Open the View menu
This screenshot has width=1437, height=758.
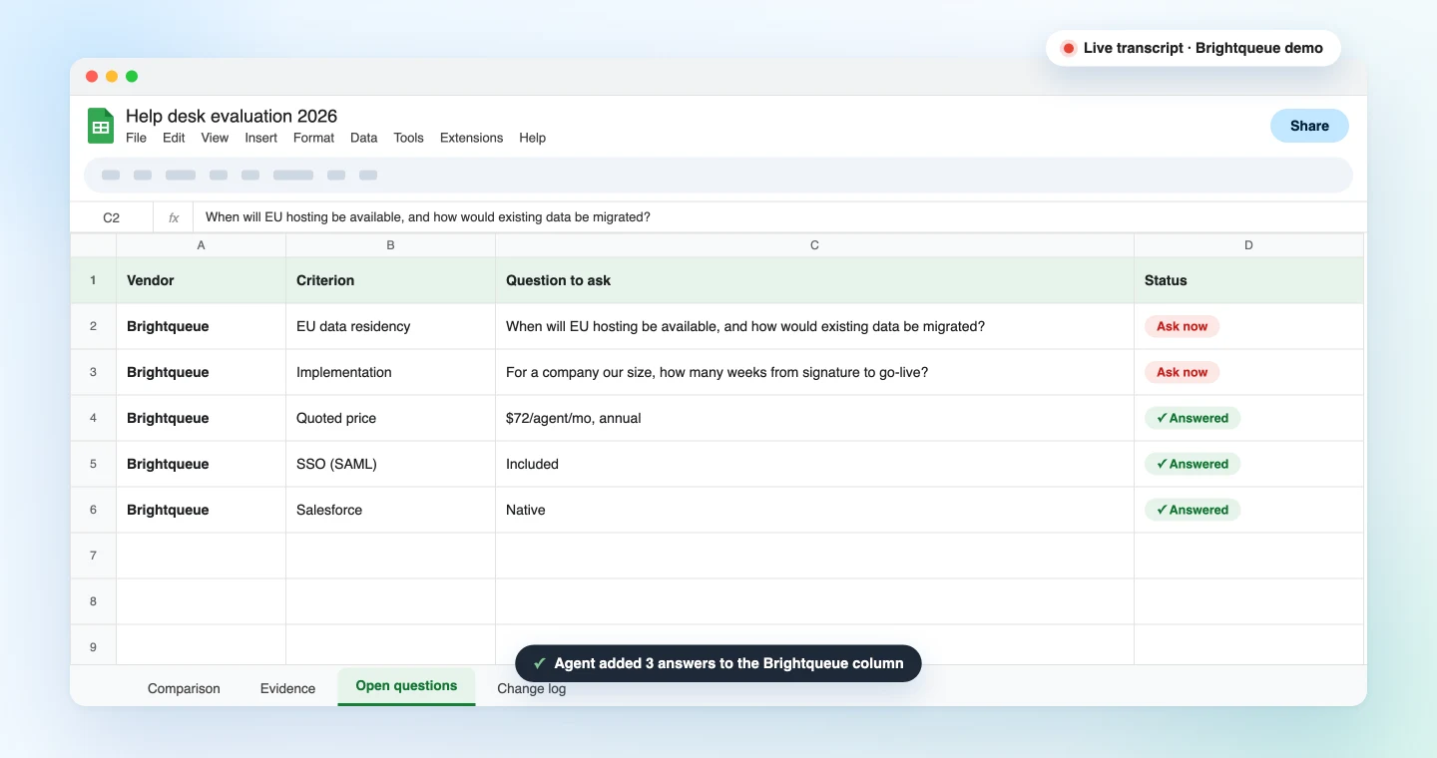click(x=215, y=138)
